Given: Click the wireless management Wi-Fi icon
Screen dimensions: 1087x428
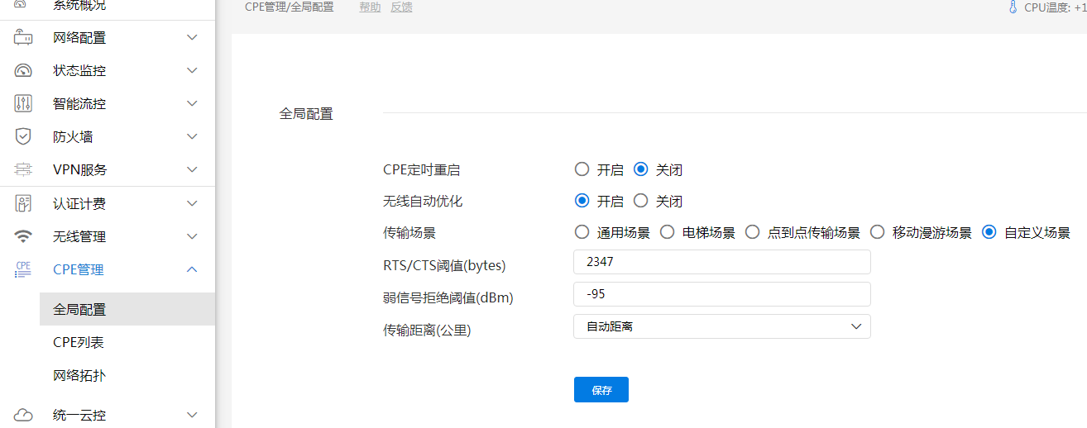Looking at the screenshot, I should click(x=23, y=236).
